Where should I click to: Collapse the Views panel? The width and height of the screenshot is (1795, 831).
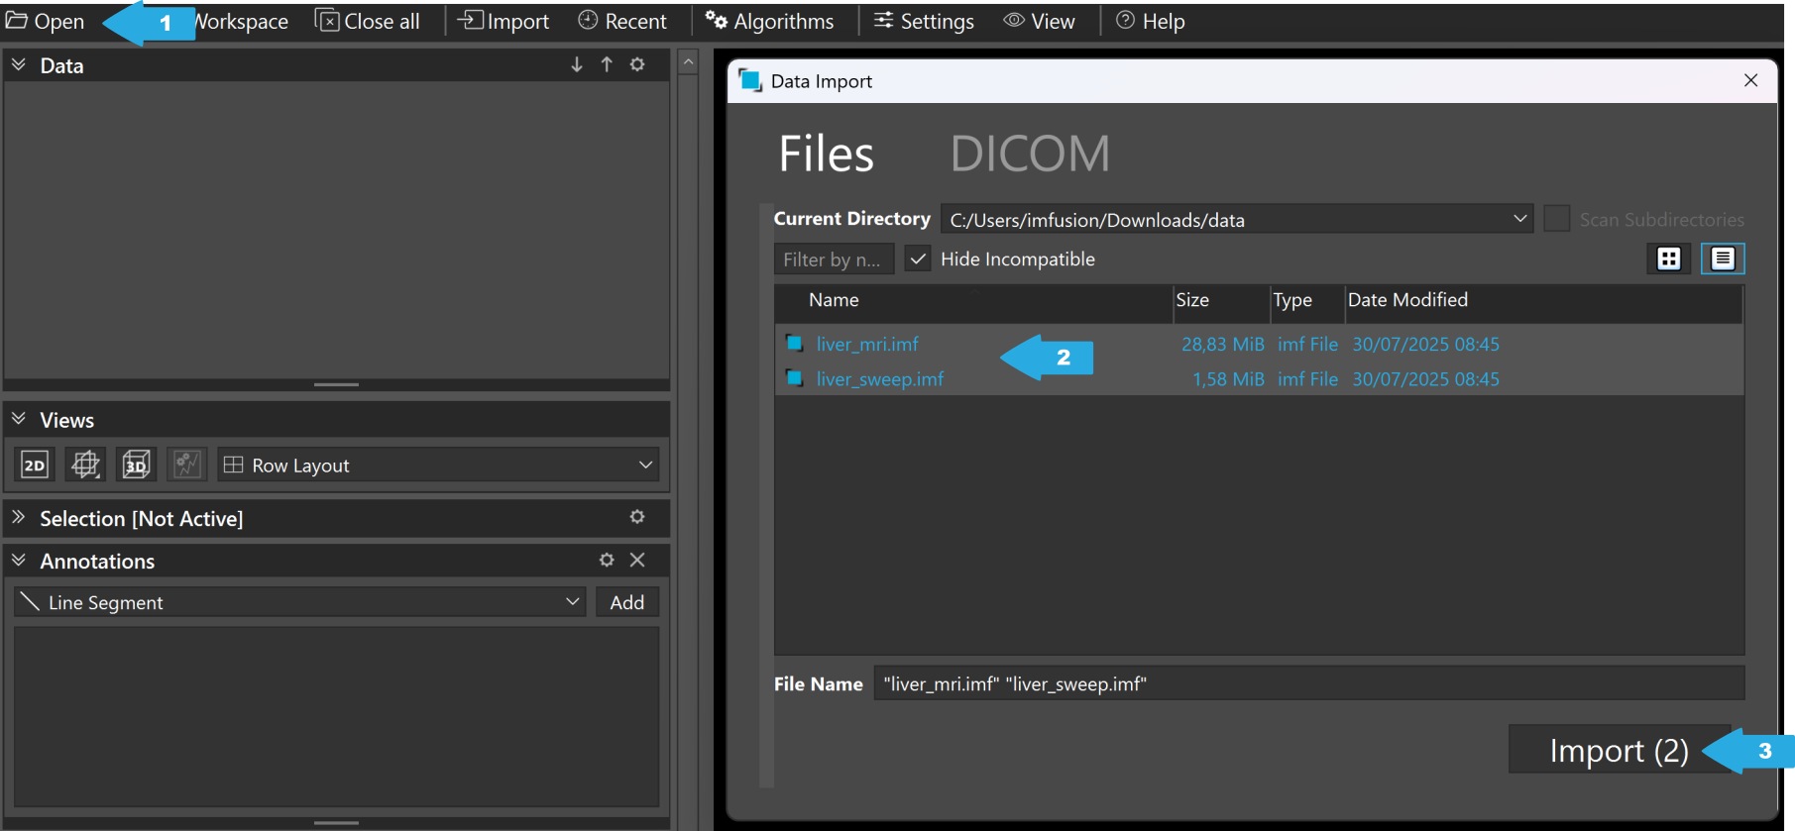[x=19, y=420]
